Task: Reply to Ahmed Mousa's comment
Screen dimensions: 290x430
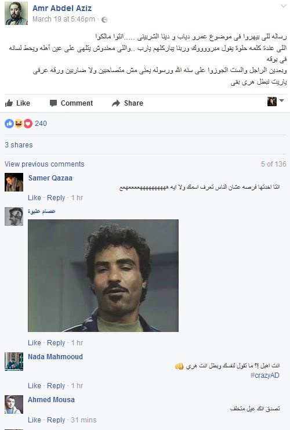Action: click(x=56, y=420)
